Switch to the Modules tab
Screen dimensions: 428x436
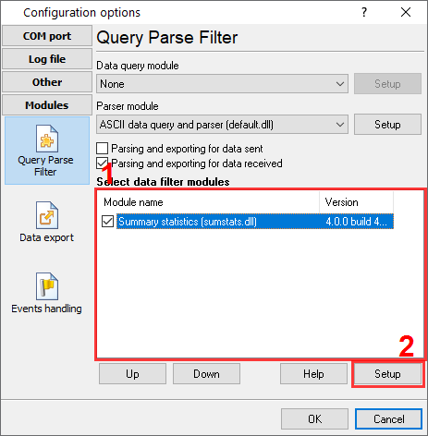click(x=47, y=105)
